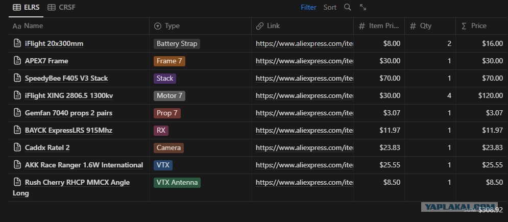Select the pink RX type tag

coord(161,131)
